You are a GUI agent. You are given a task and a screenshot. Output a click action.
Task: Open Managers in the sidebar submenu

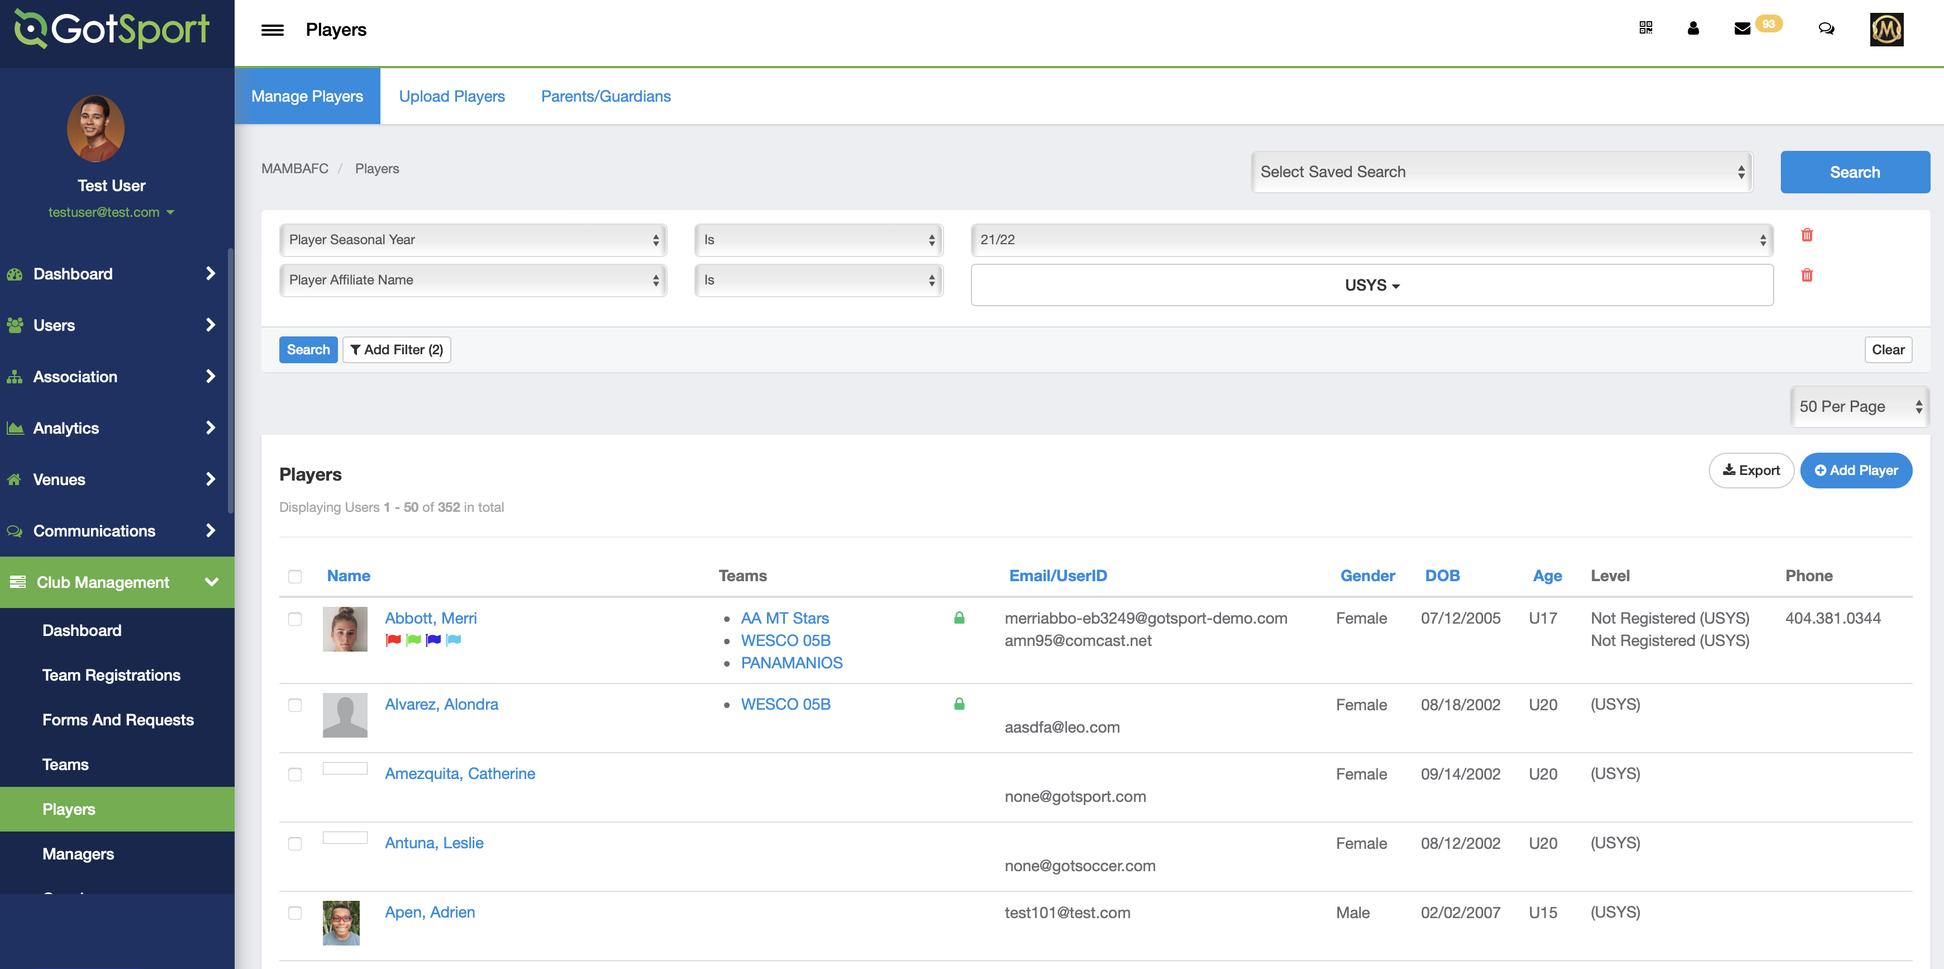coord(78,853)
